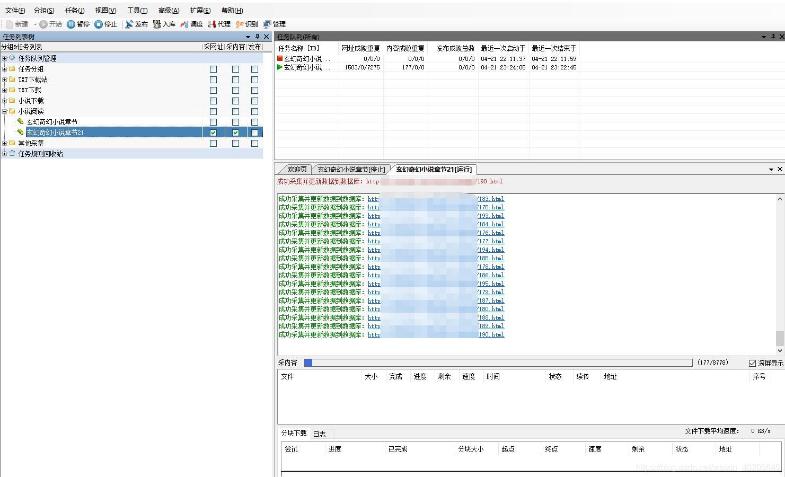Viewport: 785px width, 477px height.
Task: Switch to the 日志 tab
Action: (319, 434)
